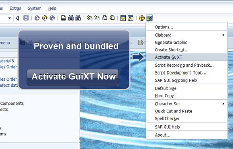Open SAP GUI Help entry

tap(187, 127)
